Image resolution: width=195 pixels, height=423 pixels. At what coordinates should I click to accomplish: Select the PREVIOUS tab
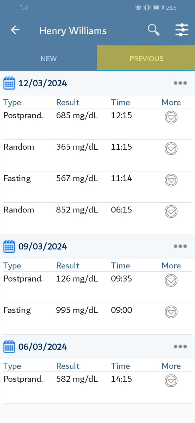pyautogui.click(x=146, y=58)
